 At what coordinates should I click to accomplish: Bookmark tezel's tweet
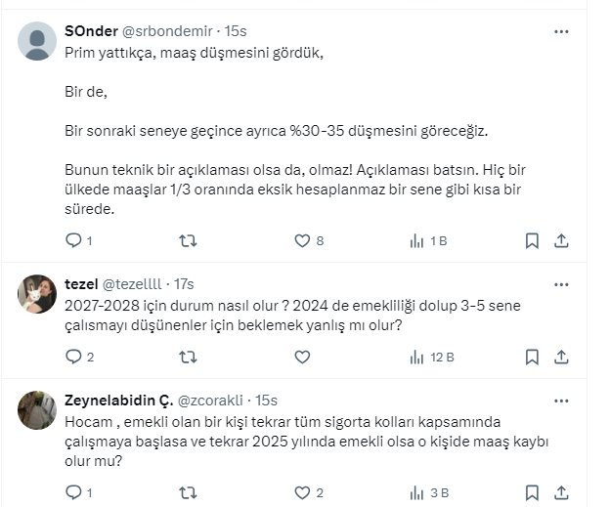coord(532,357)
